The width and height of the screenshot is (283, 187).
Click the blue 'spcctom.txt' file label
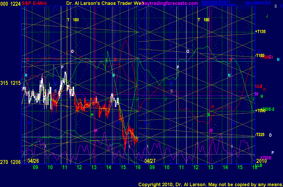pyautogui.click(x=258, y=3)
